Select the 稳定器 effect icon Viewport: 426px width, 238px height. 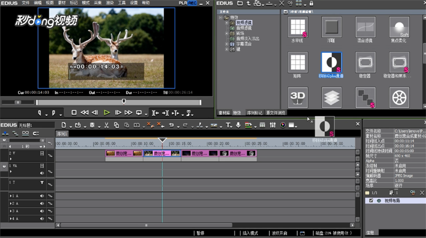coord(365,62)
